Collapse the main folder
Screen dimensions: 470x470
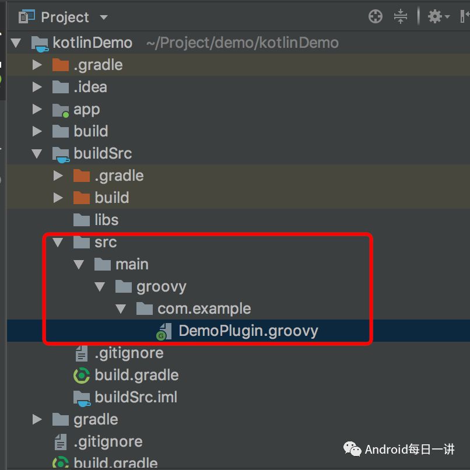(79, 264)
